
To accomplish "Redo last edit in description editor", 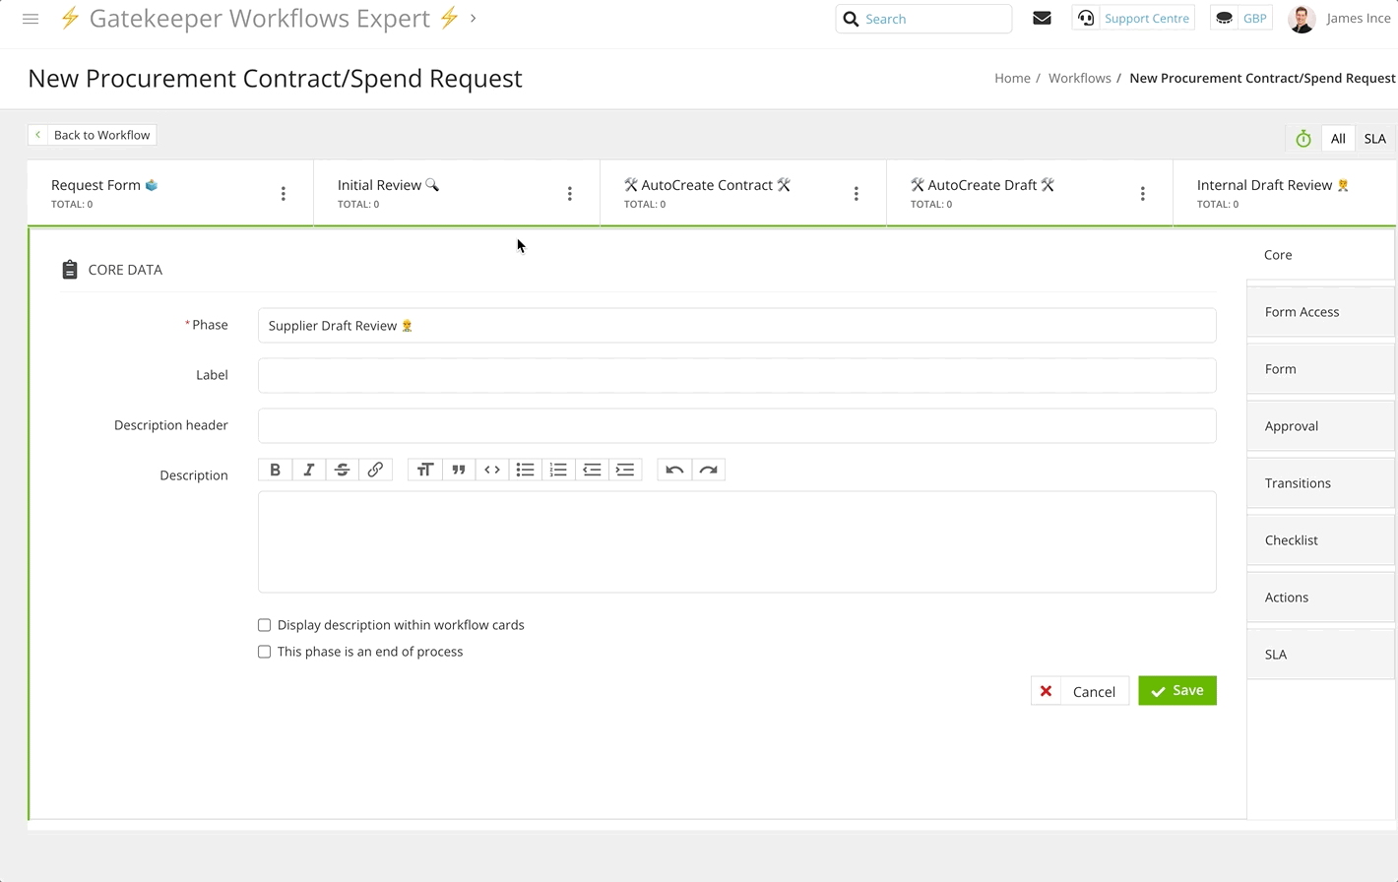I will coord(708,470).
